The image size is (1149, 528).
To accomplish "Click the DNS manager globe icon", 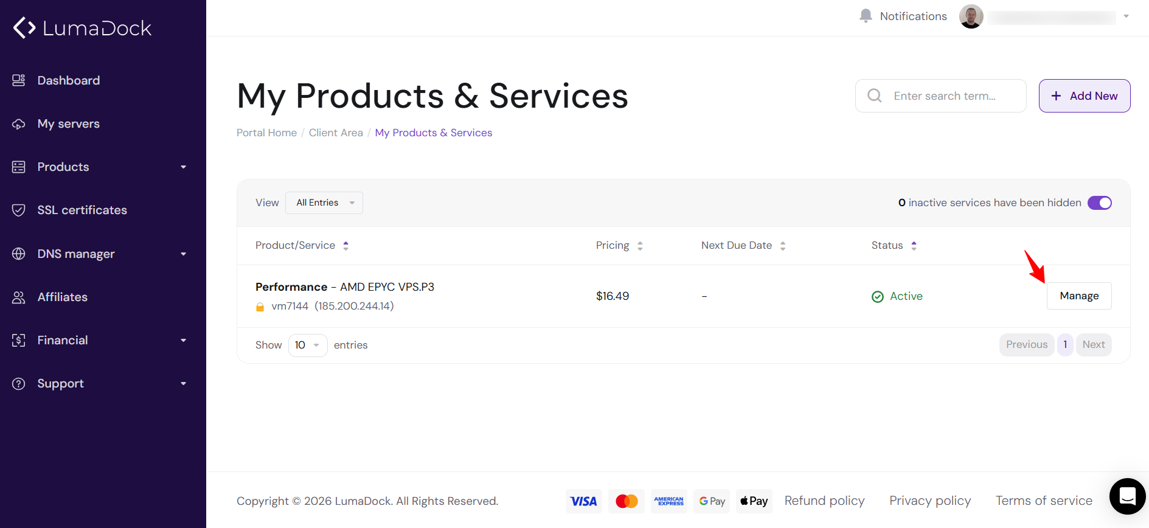I will point(19,254).
